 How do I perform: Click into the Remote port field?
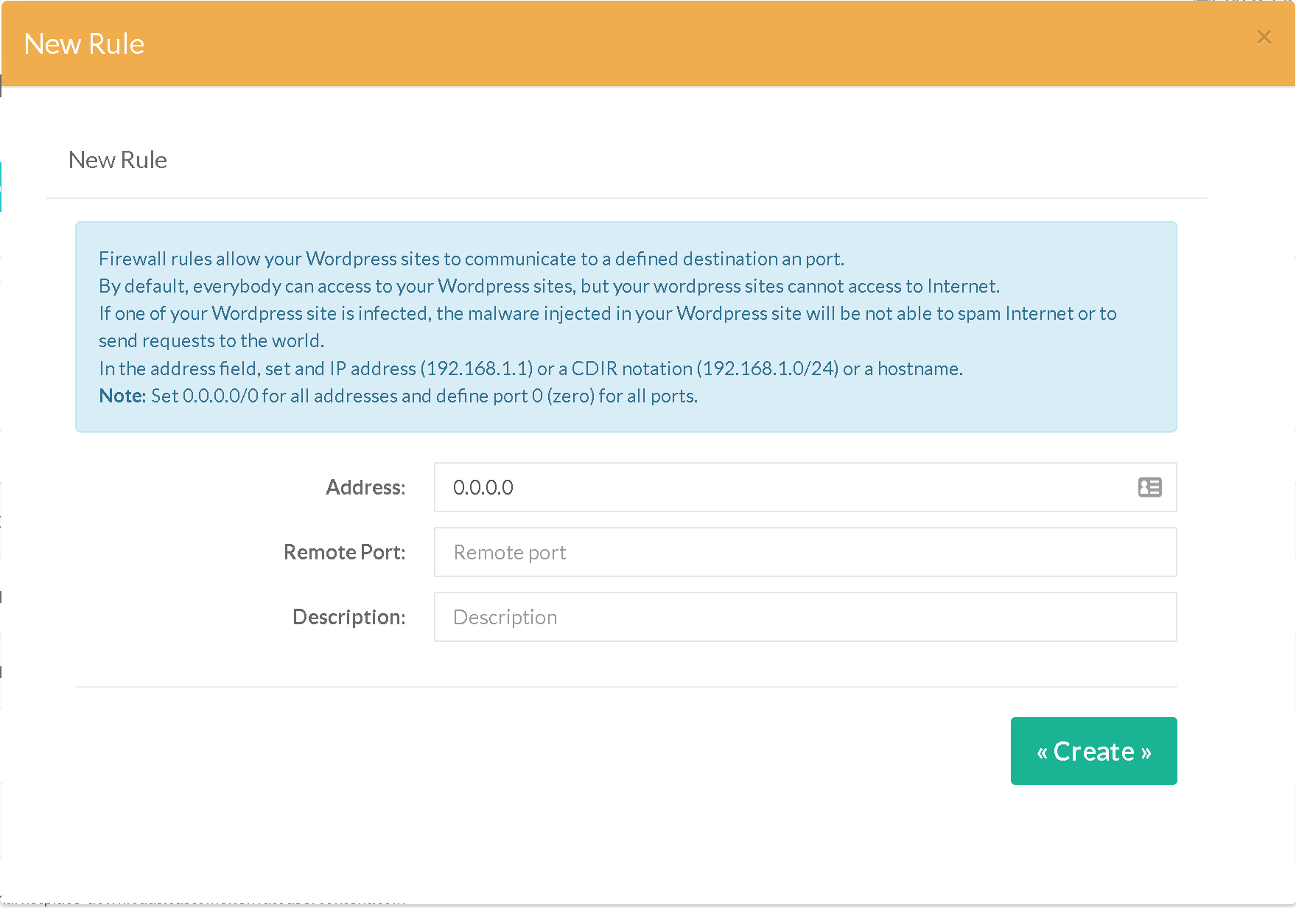[805, 552]
